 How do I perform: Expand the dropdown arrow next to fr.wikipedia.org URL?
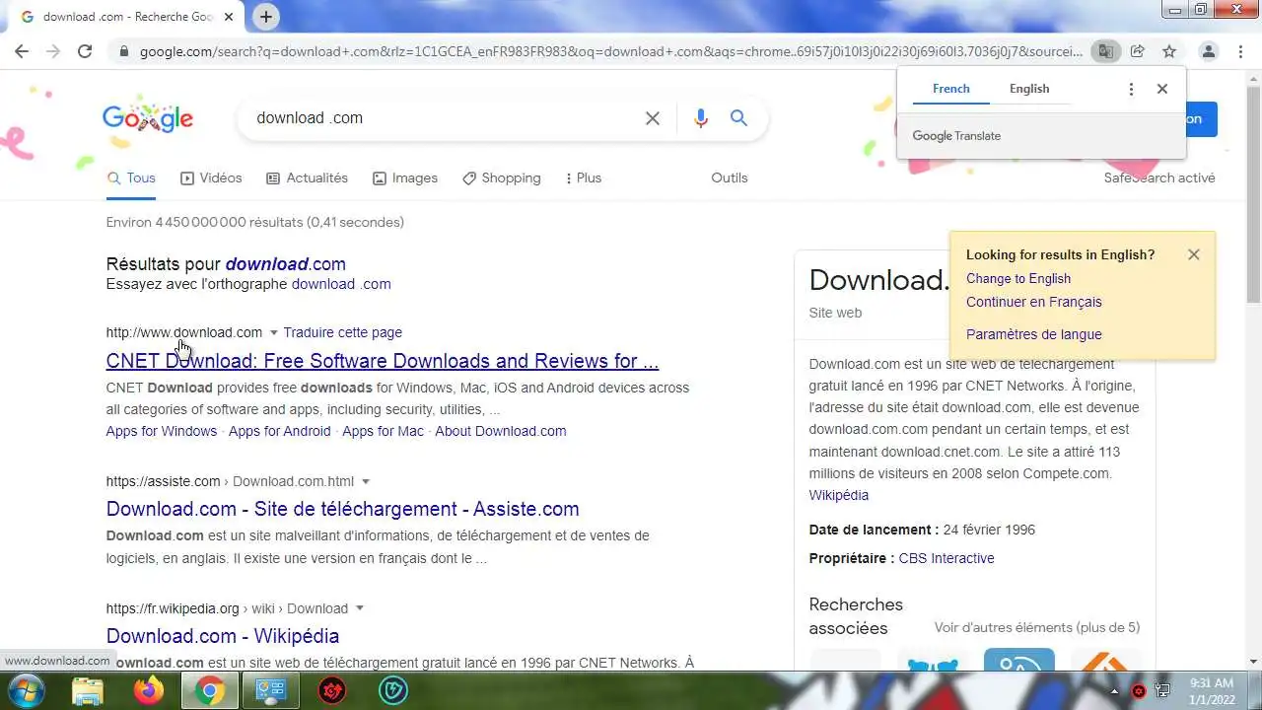click(x=360, y=608)
